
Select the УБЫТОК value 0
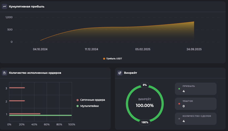[x=183, y=106]
